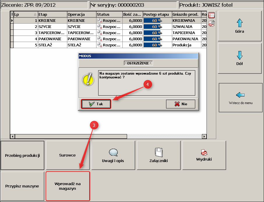Image resolution: width=264 pixels, height=202 pixels.
Task: Click Przypisz maszynę button
Action: coord(22,186)
